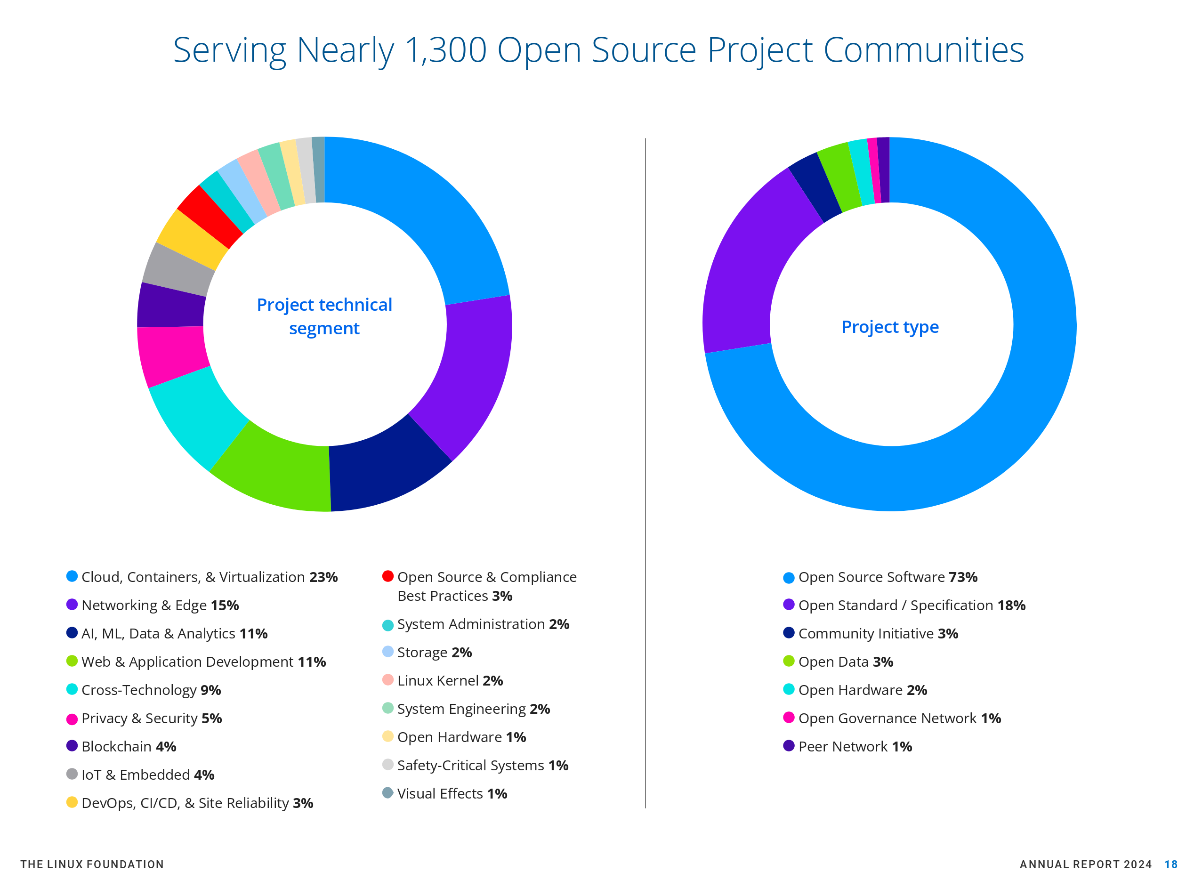Click the "Project technical segment" center label
The image size is (1186, 888).
click(324, 316)
